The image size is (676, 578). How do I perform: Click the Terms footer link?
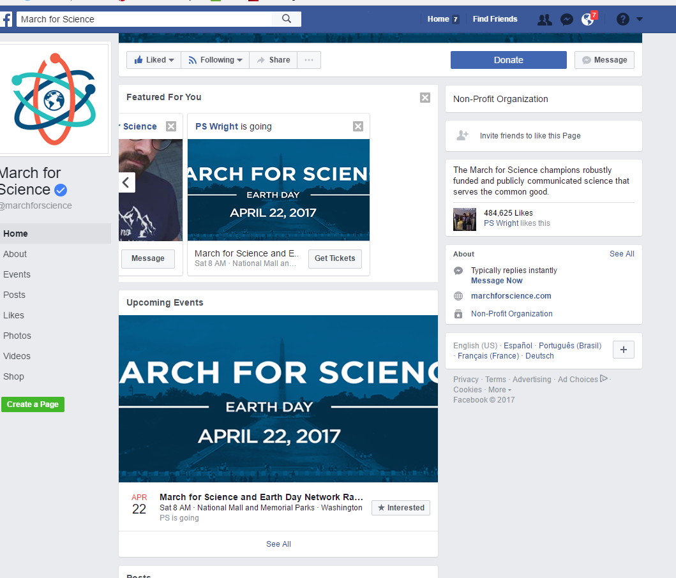(x=495, y=380)
